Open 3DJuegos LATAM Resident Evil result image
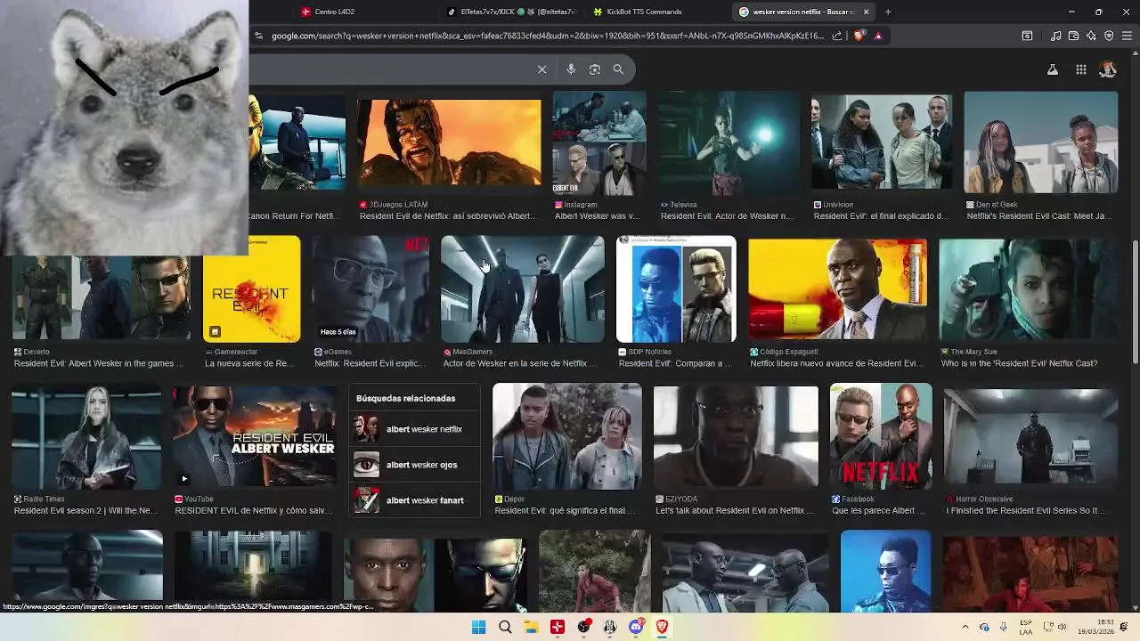The width and height of the screenshot is (1140, 641). [x=449, y=142]
